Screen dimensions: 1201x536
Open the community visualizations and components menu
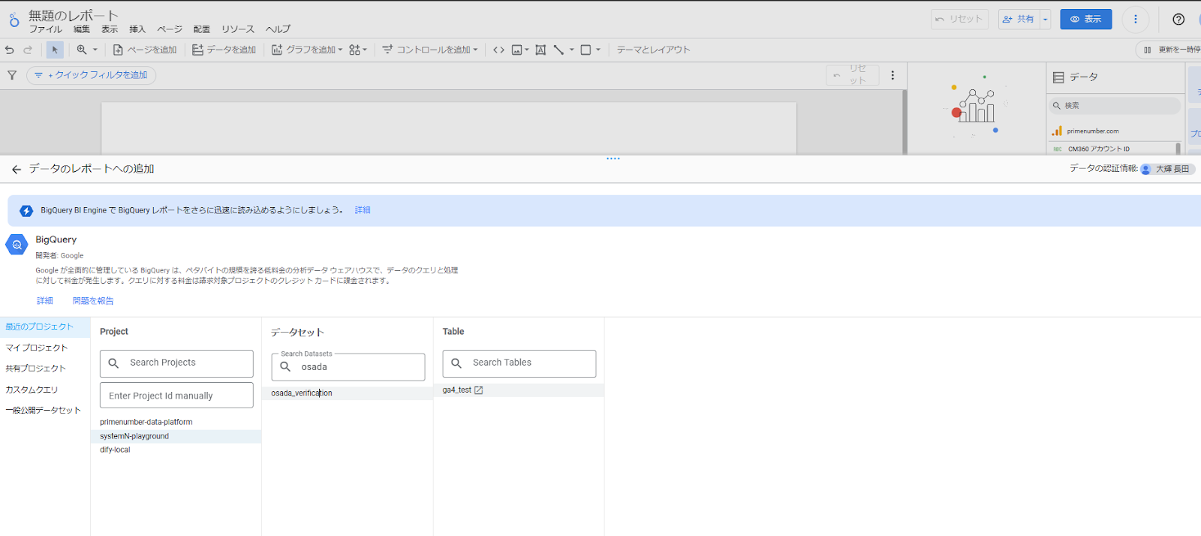[x=358, y=50]
